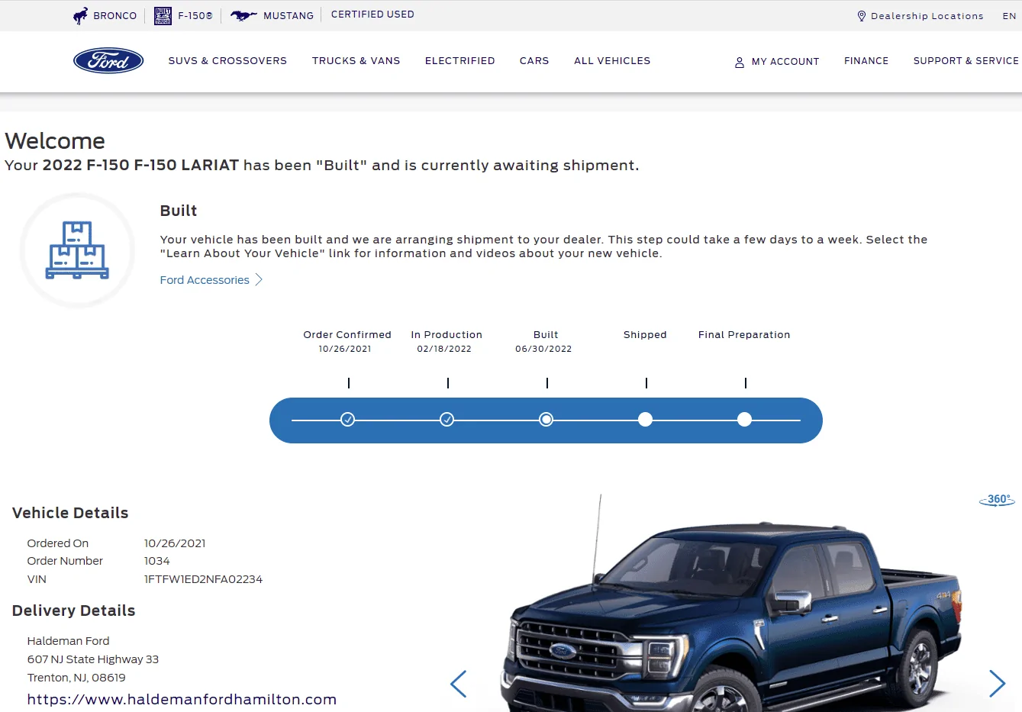Click the order number value 1034
The image size is (1022, 712).
pyautogui.click(x=157, y=562)
